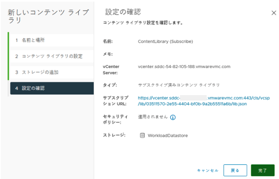Click the 戻る button
Image resolution: width=279 pixels, height=179 pixels.
235,170
